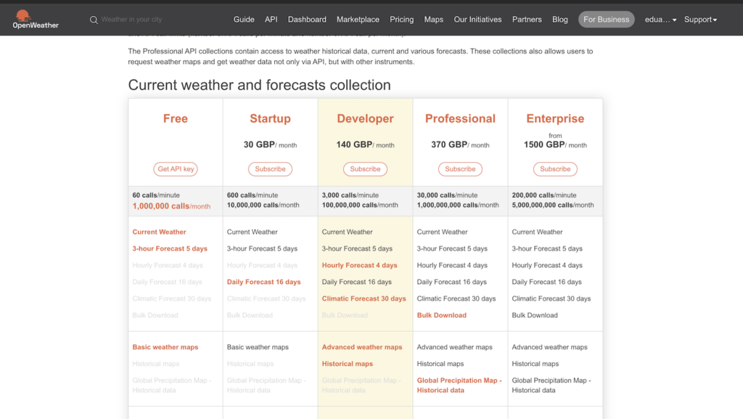Open the Blog link
Viewport: 743px width, 419px height.
click(559, 20)
